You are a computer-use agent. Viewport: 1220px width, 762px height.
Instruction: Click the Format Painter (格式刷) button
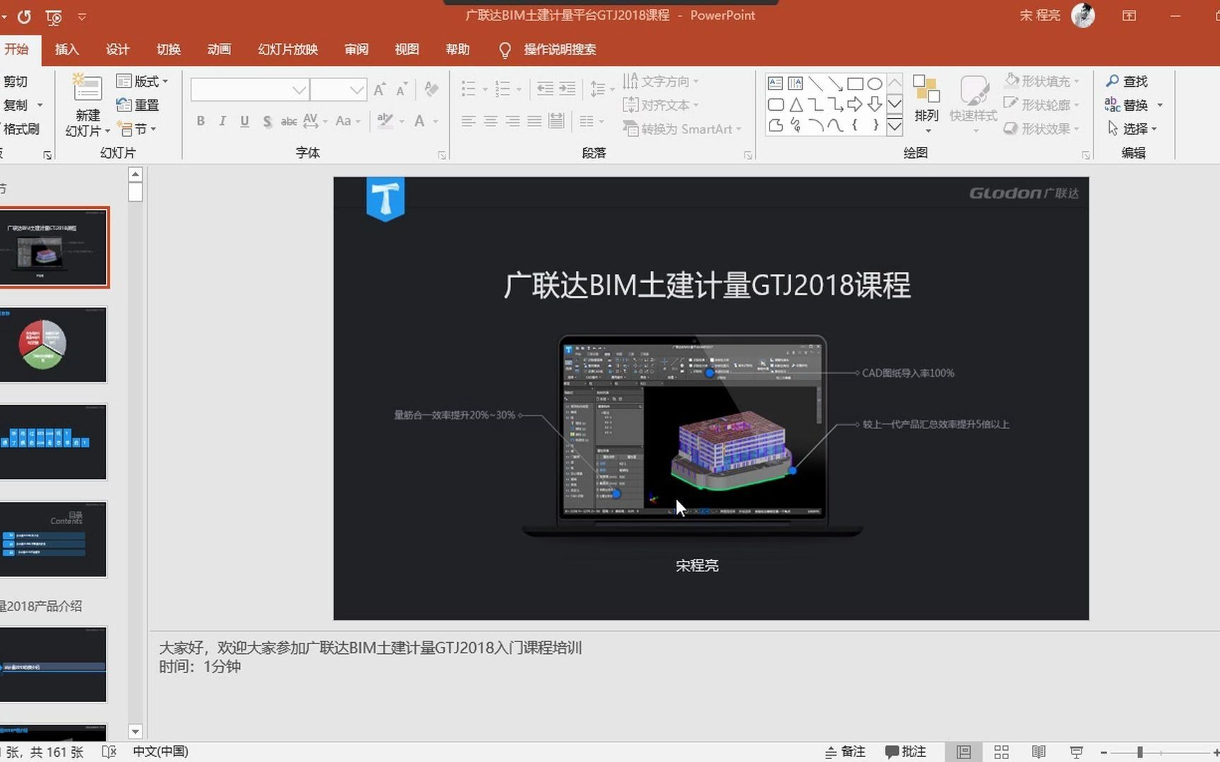click(20, 129)
